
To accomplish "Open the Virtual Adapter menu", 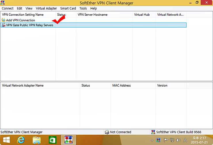I will coord(46,8).
